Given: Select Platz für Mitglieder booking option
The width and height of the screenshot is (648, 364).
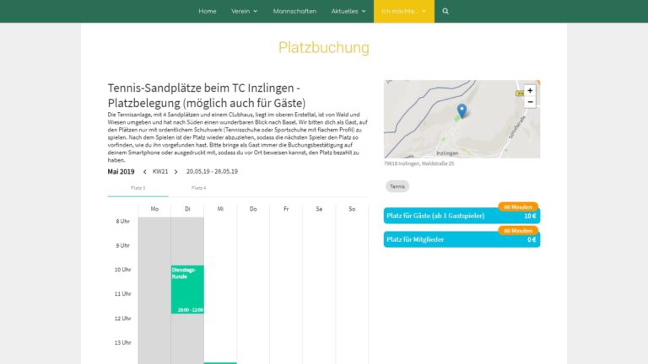Looking at the screenshot, I should 462,240.
